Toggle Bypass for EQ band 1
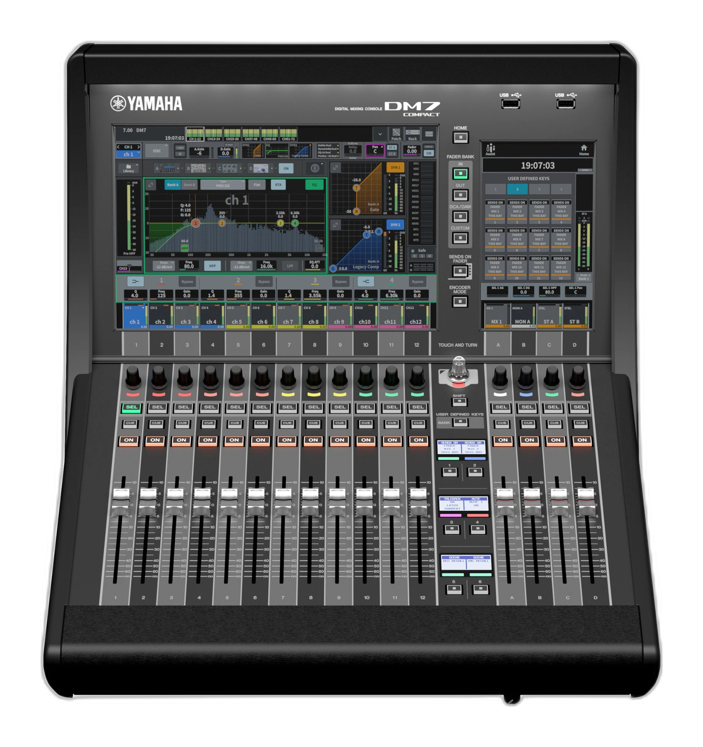The image size is (703, 747). tap(187, 281)
